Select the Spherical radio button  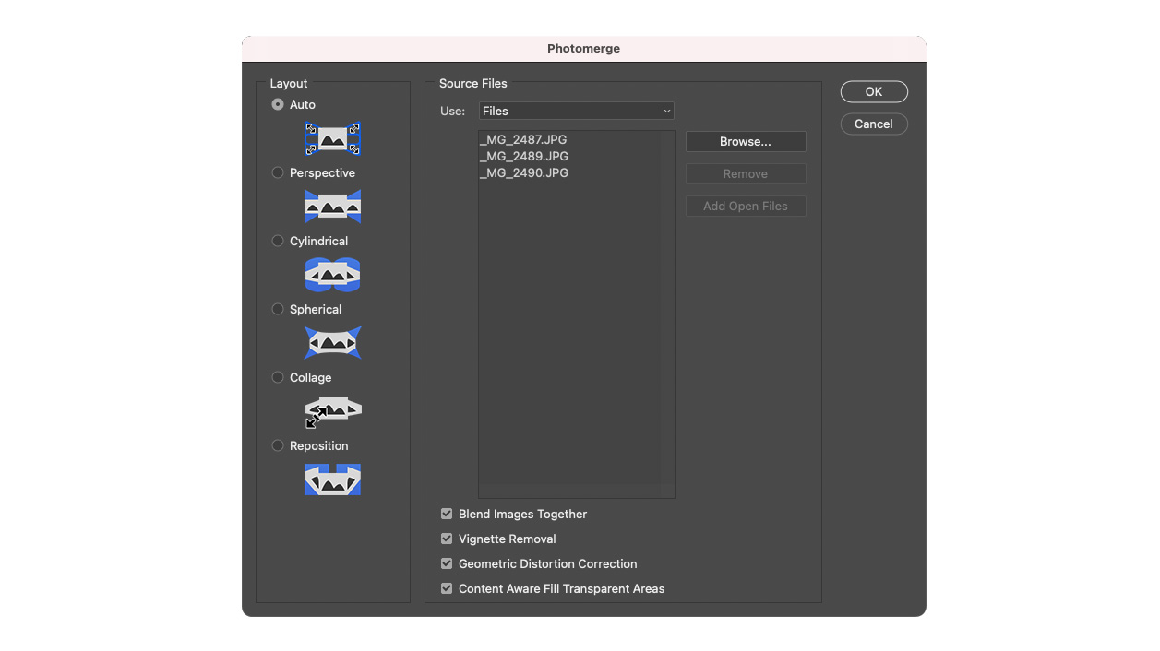pyautogui.click(x=278, y=309)
